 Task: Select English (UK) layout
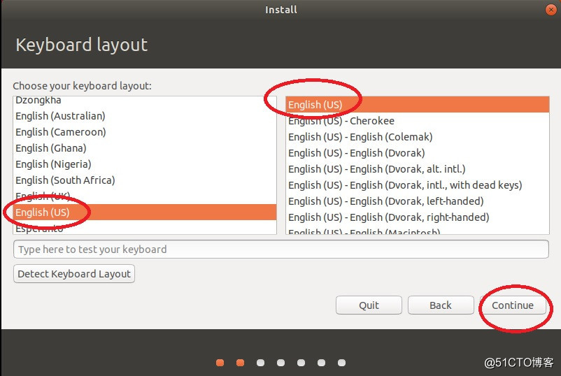point(145,196)
